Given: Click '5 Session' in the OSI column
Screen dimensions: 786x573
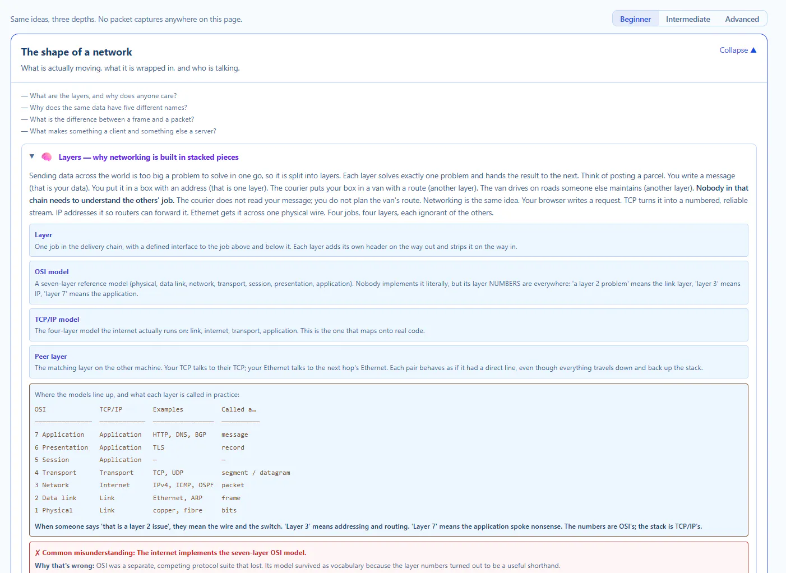Looking at the screenshot, I should 52,460.
